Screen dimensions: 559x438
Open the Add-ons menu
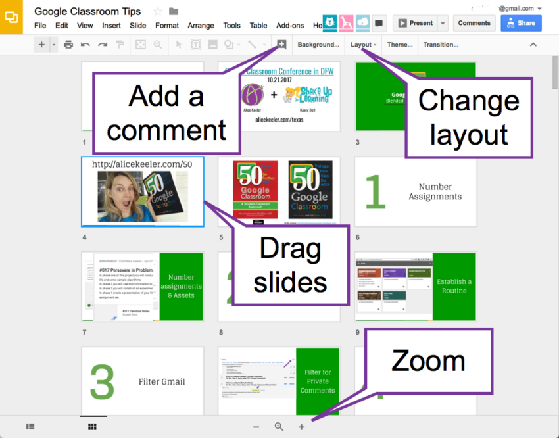(x=290, y=26)
